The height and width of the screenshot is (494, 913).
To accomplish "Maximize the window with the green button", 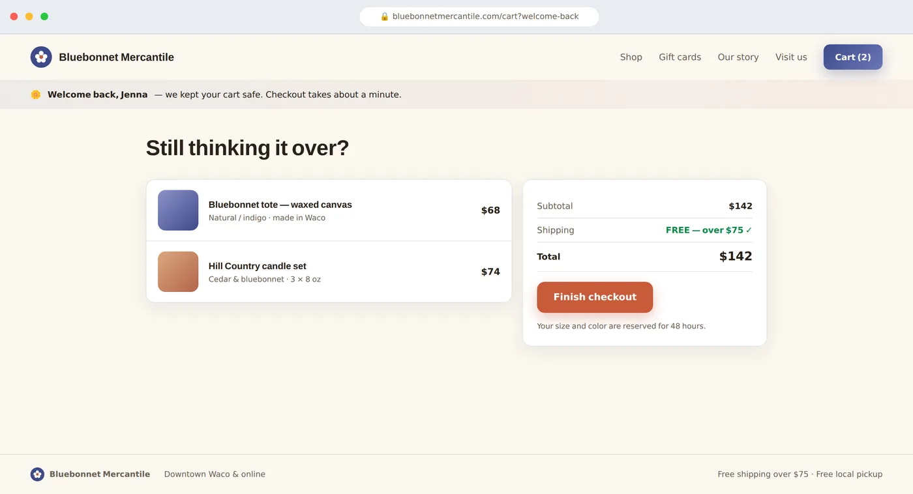I will pyautogui.click(x=44, y=16).
